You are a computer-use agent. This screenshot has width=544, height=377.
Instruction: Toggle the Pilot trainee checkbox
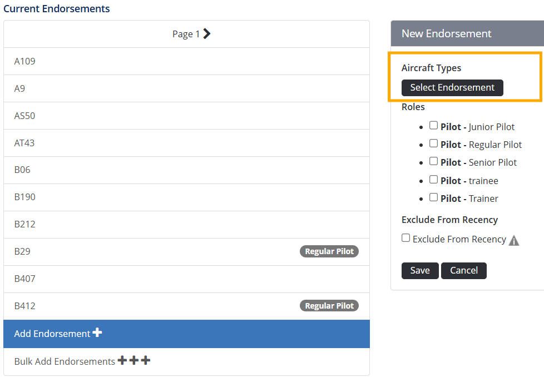[434, 180]
